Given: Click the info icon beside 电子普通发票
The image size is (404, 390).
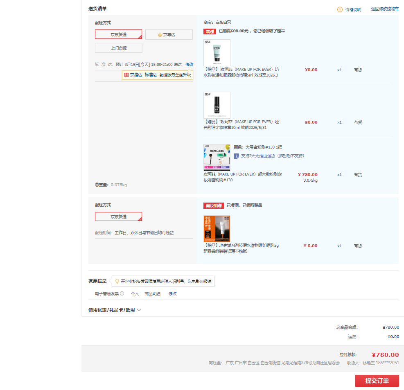Looking at the screenshot, I should tap(122, 293).
